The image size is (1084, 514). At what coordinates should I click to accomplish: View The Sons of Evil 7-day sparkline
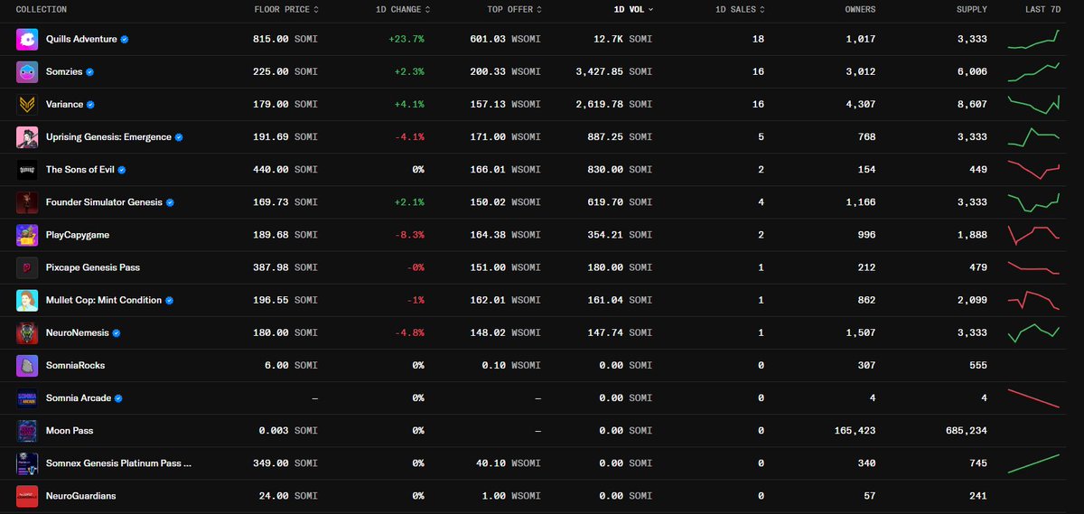(1033, 170)
